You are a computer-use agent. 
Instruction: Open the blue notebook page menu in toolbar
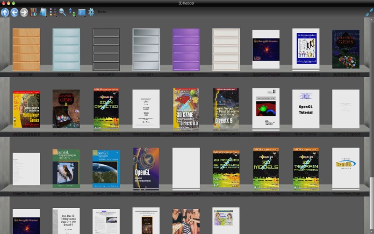(x=43, y=12)
